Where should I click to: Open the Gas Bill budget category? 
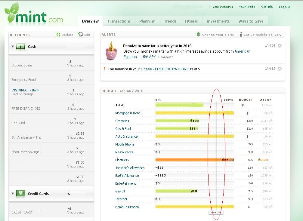pyautogui.click(x=120, y=191)
